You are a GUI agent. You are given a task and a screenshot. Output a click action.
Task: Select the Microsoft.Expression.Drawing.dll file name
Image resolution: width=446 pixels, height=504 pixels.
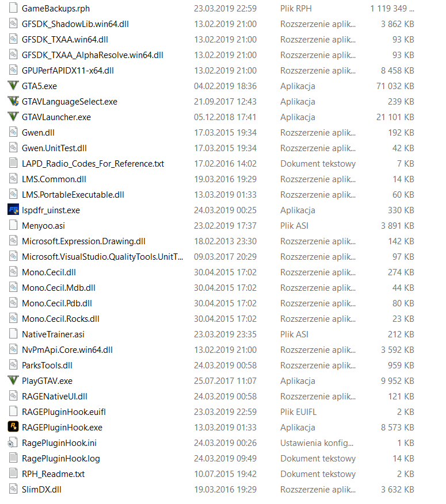(83, 241)
